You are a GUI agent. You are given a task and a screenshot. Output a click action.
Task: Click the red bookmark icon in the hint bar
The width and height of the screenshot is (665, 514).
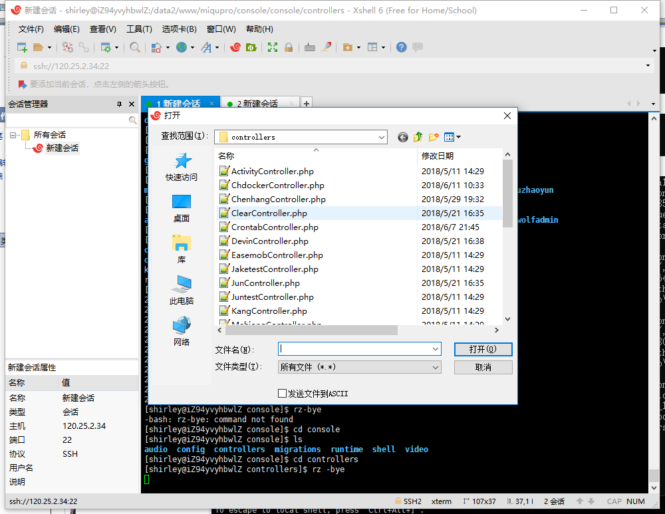[22, 84]
